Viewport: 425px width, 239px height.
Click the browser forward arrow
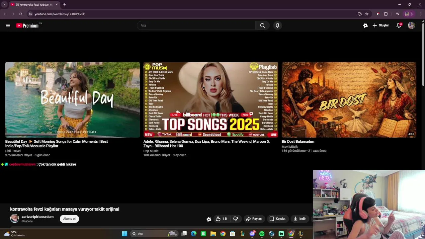pos(13,14)
